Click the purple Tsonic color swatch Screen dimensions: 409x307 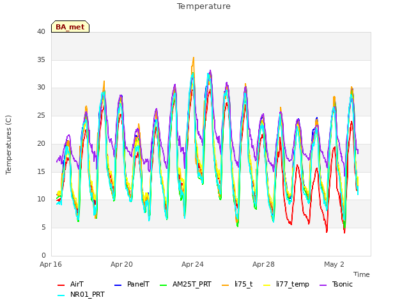(323, 285)
